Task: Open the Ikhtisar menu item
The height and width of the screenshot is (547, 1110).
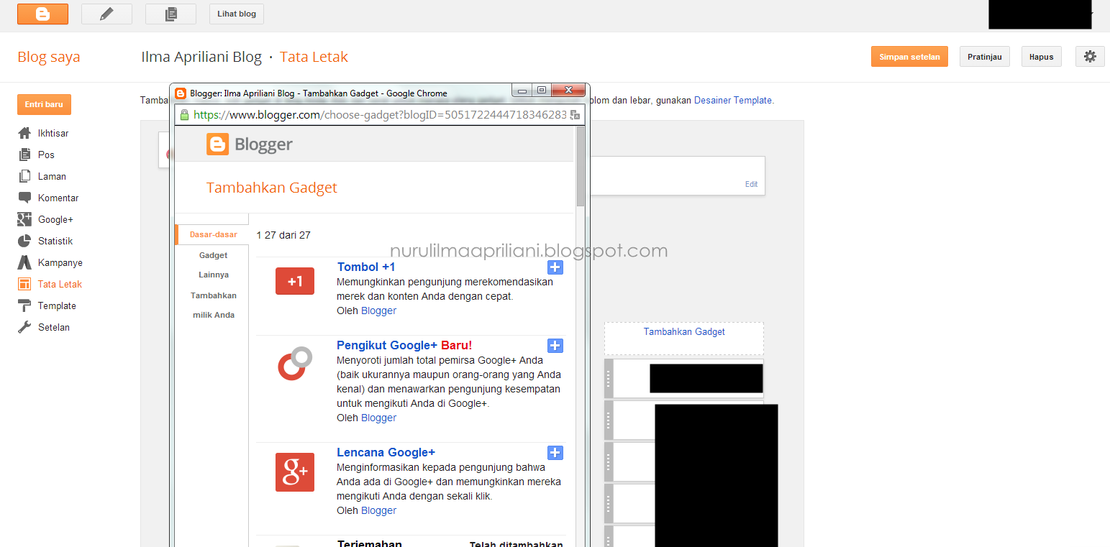Action: point(53,133)
